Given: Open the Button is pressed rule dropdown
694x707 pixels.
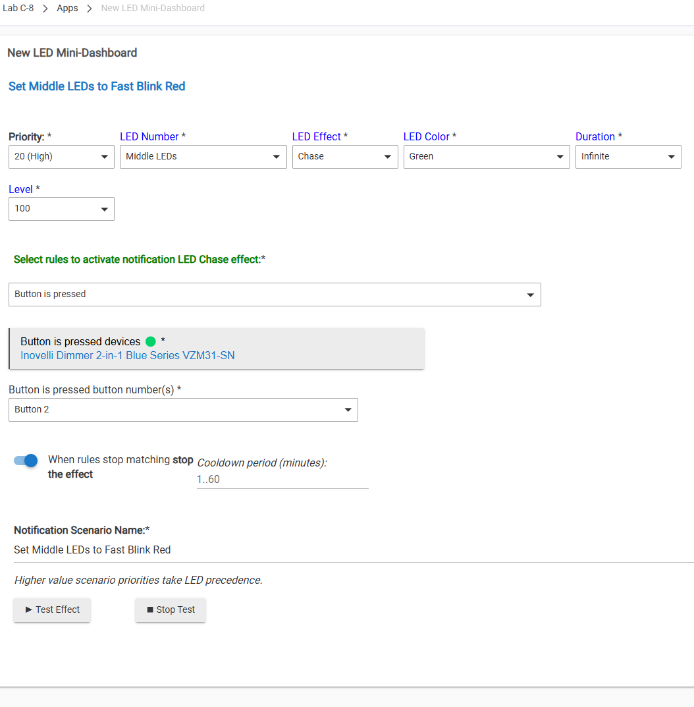Looking at the screenshot, I should 275,295.
